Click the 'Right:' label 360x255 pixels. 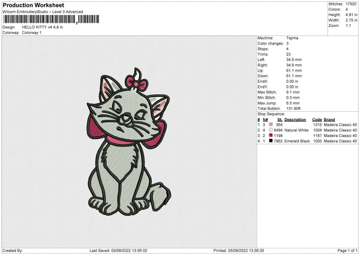coord(262,65)
